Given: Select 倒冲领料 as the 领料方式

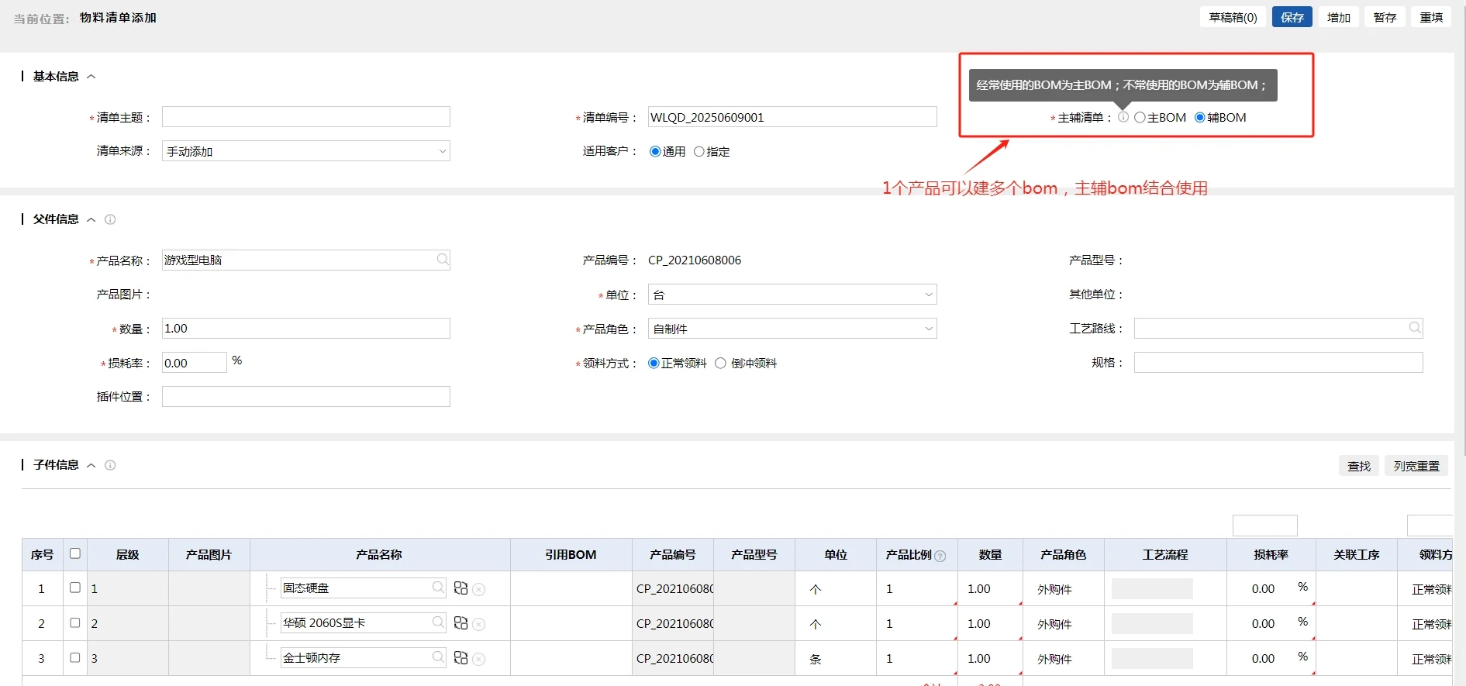Looking at the screenshot, I should point(721,363).
